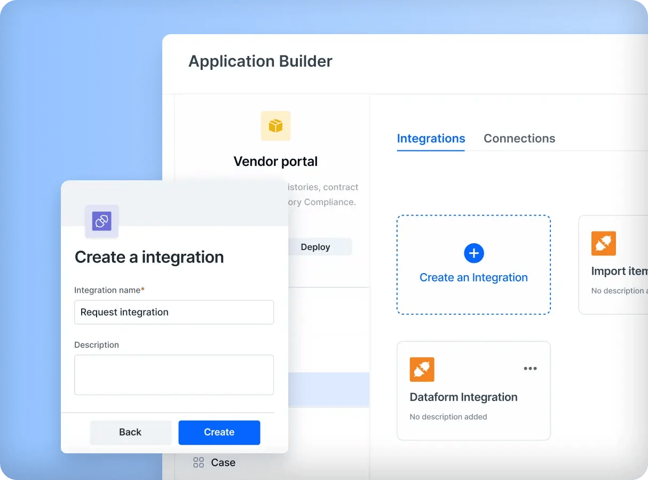Click the Create an Integration link text
This screenshot has height=480, width=648.
pos(473,277)
